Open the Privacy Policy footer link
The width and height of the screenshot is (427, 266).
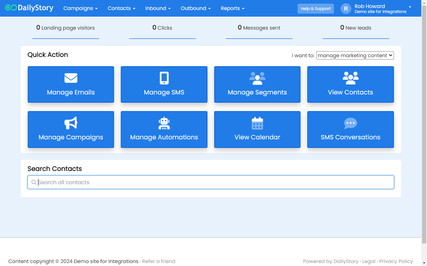click(x=396, y=261)
